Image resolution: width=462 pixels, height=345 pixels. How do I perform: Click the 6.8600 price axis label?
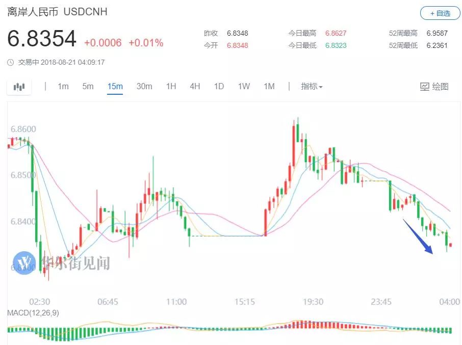pos(23,129)
